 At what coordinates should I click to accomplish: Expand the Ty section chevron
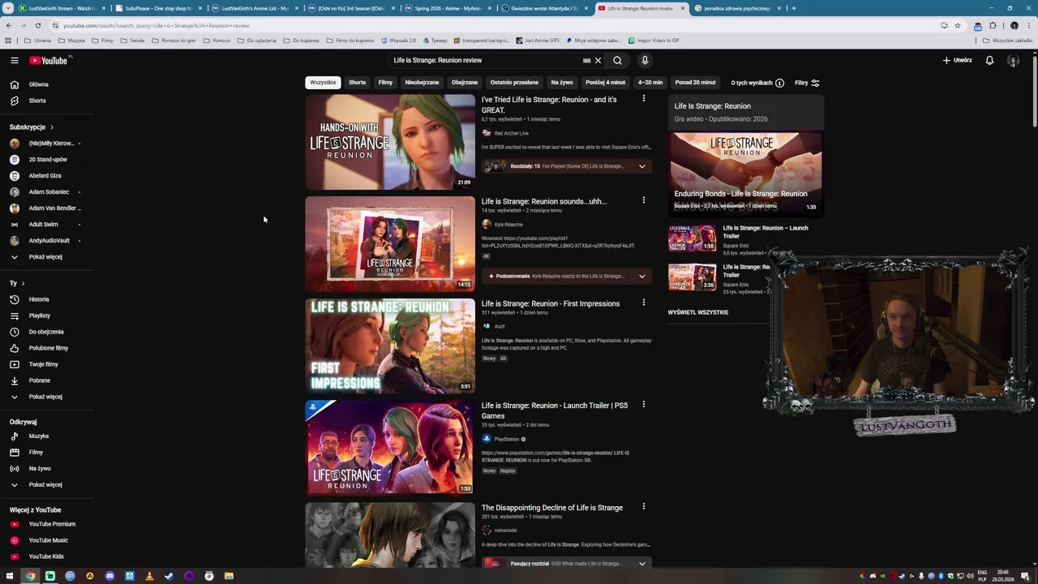(x=23, y=283)
